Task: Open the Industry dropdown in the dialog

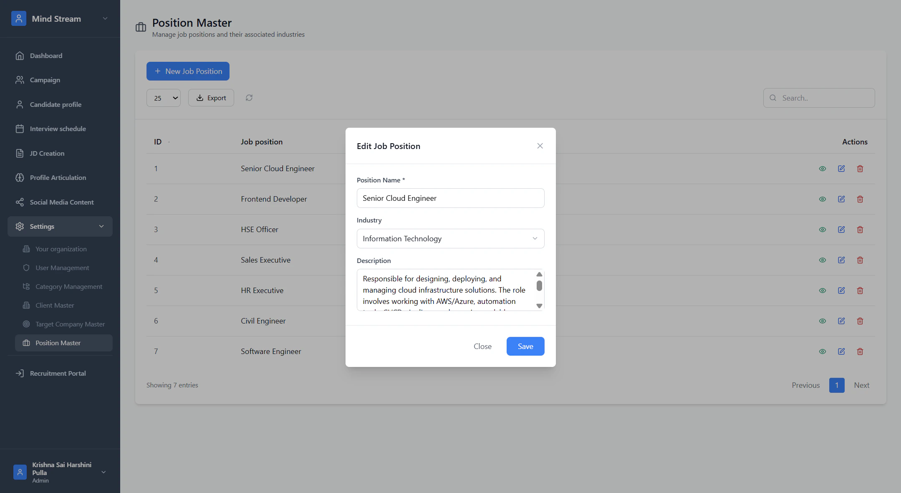Action: [x=450, y=239]
